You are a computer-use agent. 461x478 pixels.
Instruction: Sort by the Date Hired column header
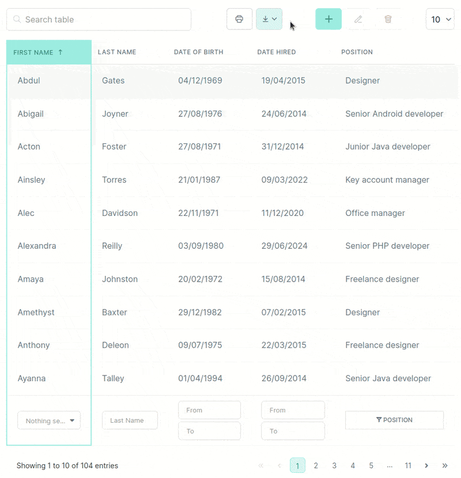point(277,52)
